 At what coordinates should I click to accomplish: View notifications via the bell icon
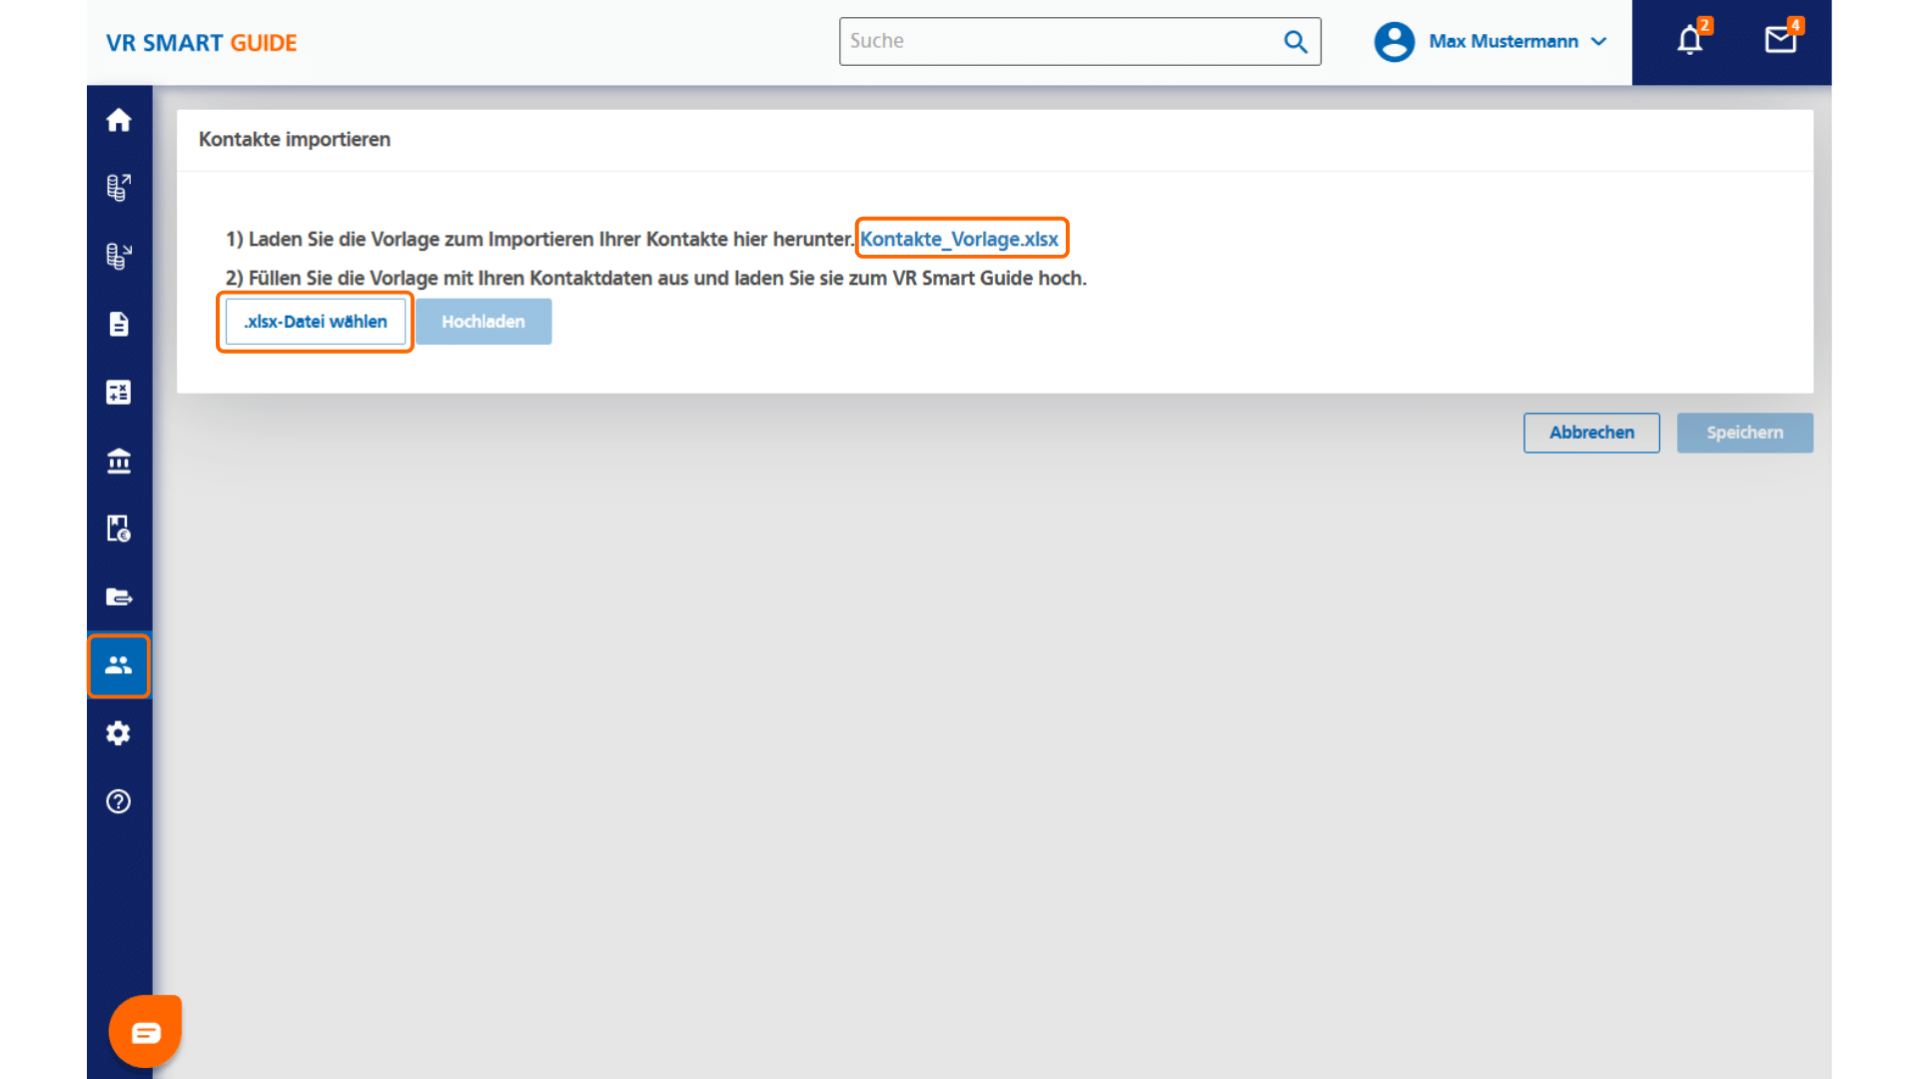(1690, 41)
